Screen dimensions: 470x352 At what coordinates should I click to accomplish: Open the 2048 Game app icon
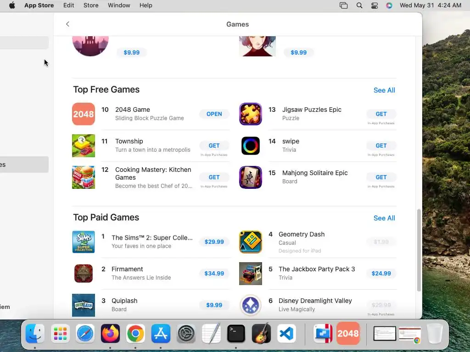84,114
